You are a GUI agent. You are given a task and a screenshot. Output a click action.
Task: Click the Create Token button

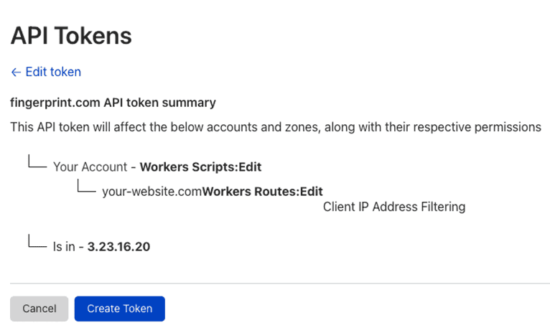coord(119,309)
